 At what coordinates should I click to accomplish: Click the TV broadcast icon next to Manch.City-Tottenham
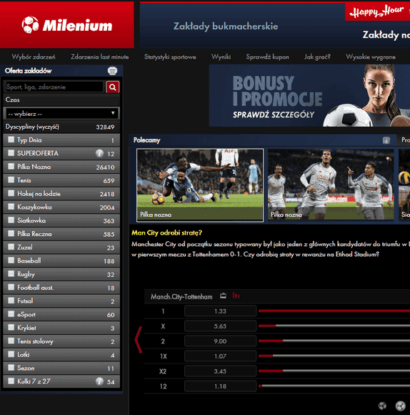[x=224, y=296]
